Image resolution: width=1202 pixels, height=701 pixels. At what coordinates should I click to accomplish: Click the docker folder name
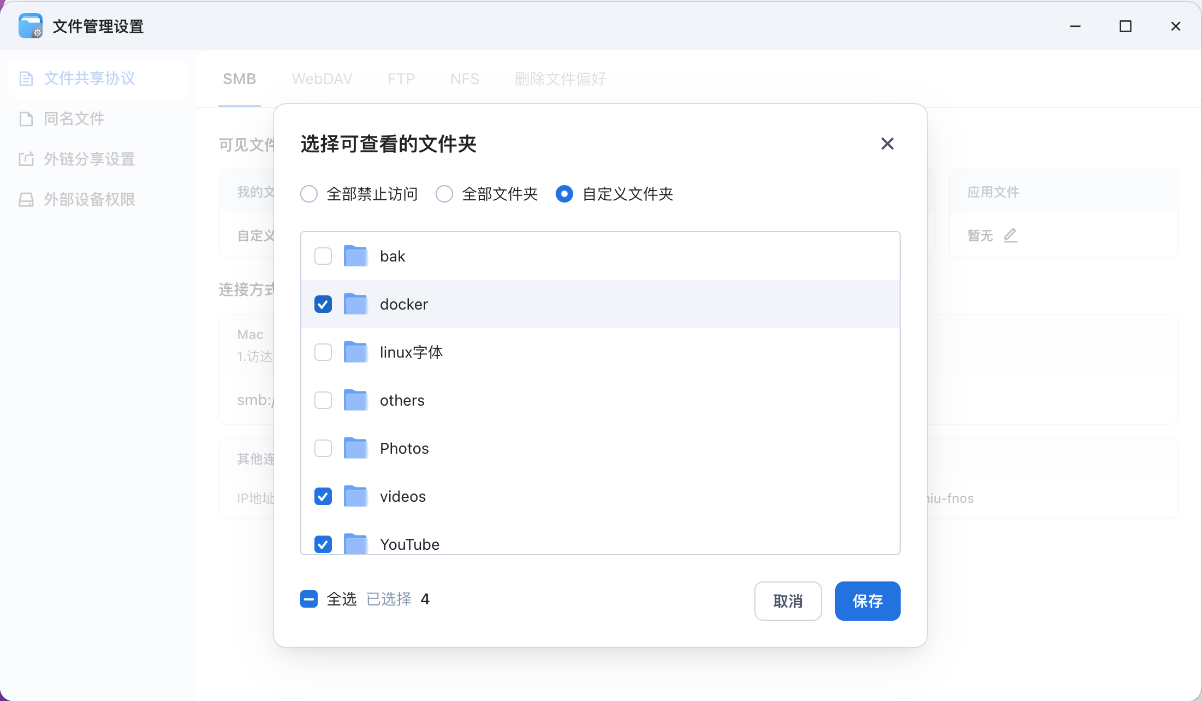pyautogui.click(x=404, y=304)
